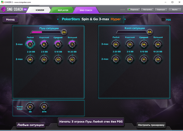183x131 pixels.
Task: Maximize the ICMIZER 2 window
Action: pos(172,2)
